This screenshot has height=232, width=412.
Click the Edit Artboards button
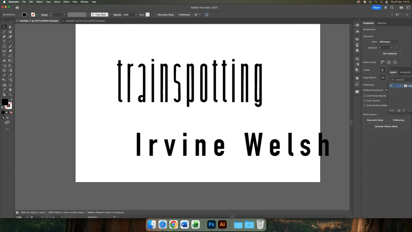coord(389,54)
